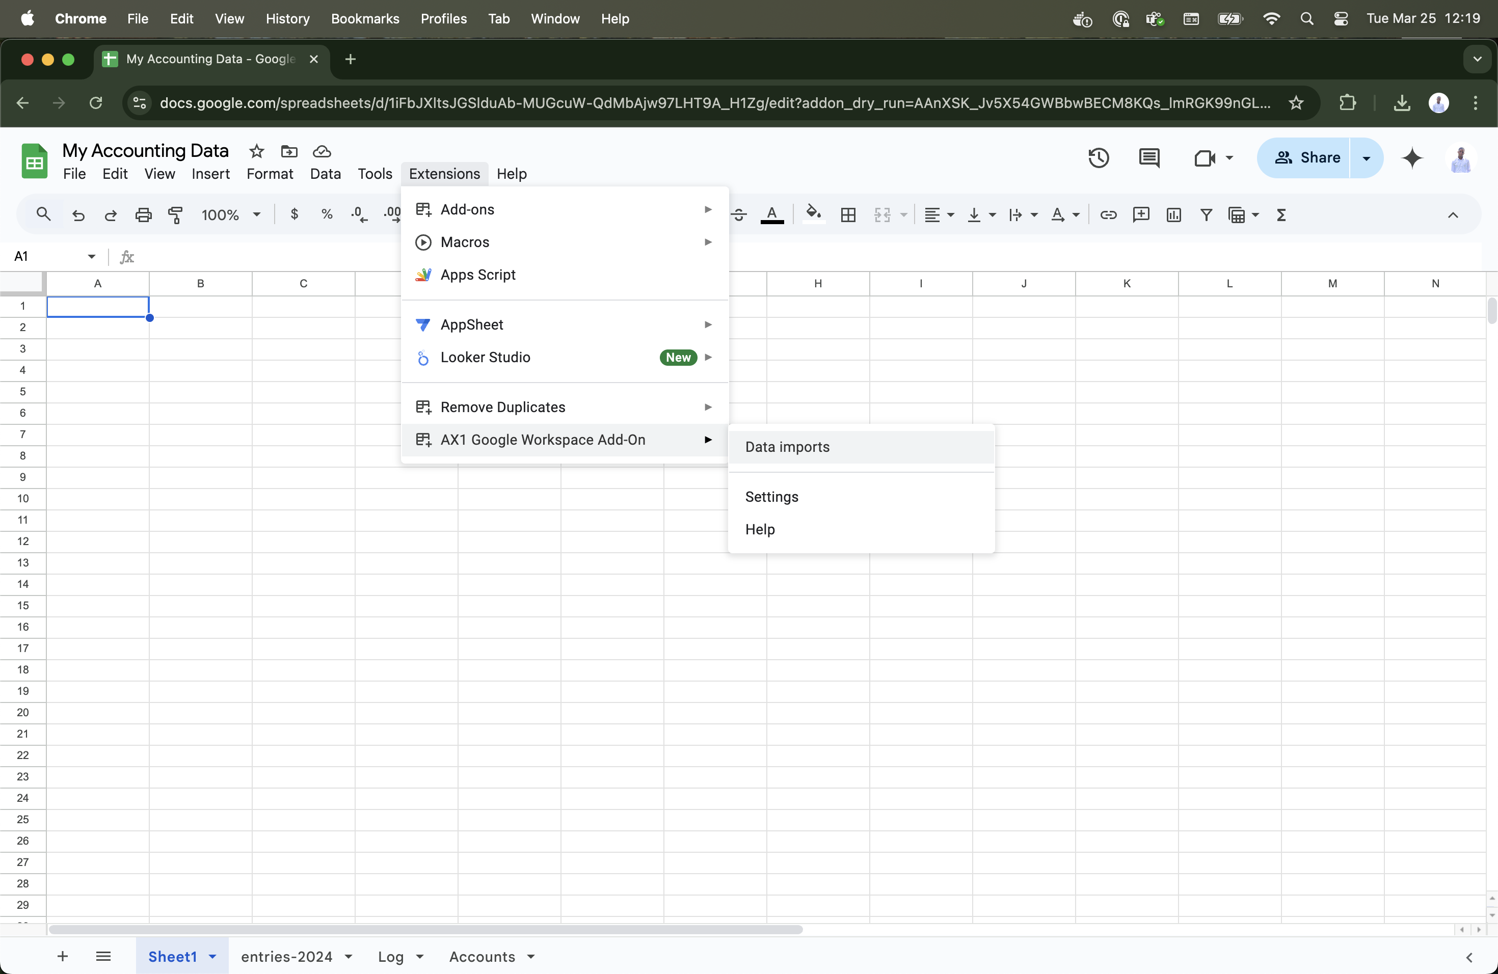
Task: Toggle strikethrough formatting
Action: pyautogui.click(x=739, y=214)
